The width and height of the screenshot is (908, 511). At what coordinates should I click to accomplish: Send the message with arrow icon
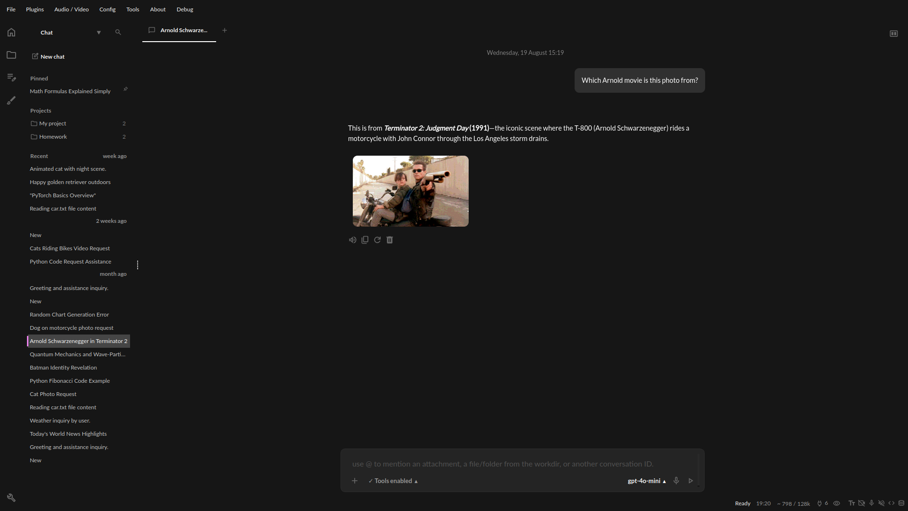pyautogui.click(x=690, y=481)
